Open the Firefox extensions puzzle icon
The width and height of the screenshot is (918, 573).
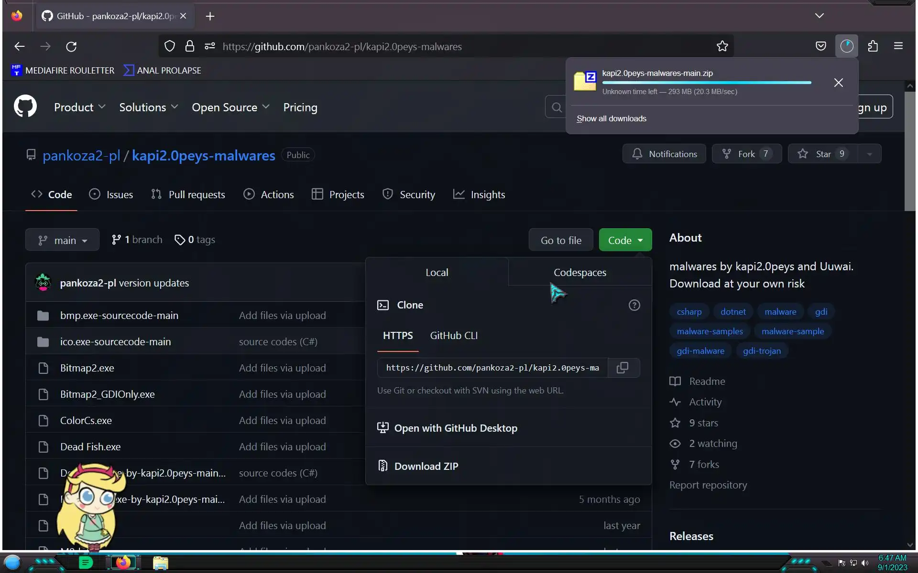point(873,46)
